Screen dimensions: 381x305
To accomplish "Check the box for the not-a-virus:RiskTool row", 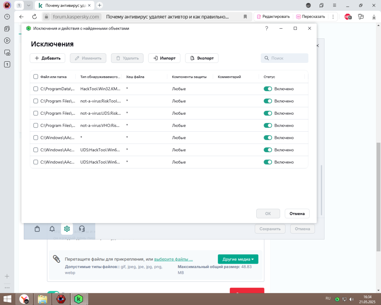I will tap(36, 101).
